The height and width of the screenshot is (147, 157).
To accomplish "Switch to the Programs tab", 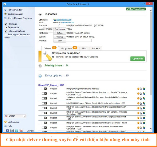I will pyautogui.click(x=68, y=48).
